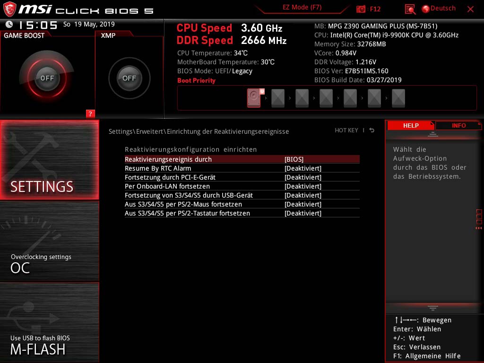Click the Boot Priority label

click(196, 80)
